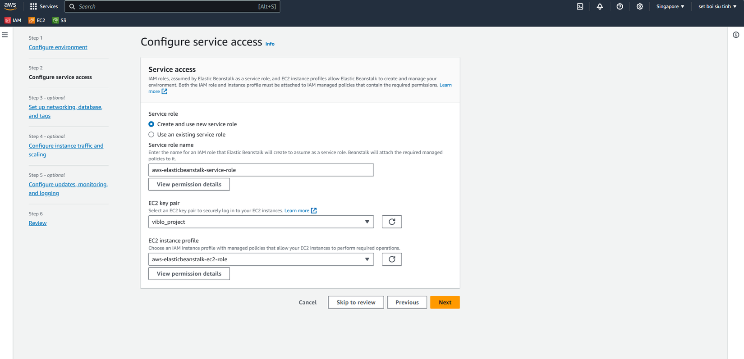Image resolution: width=744 pixels, height=359 pixels.
Task: Click the Service role name field
Action: (x=261, y=170)
